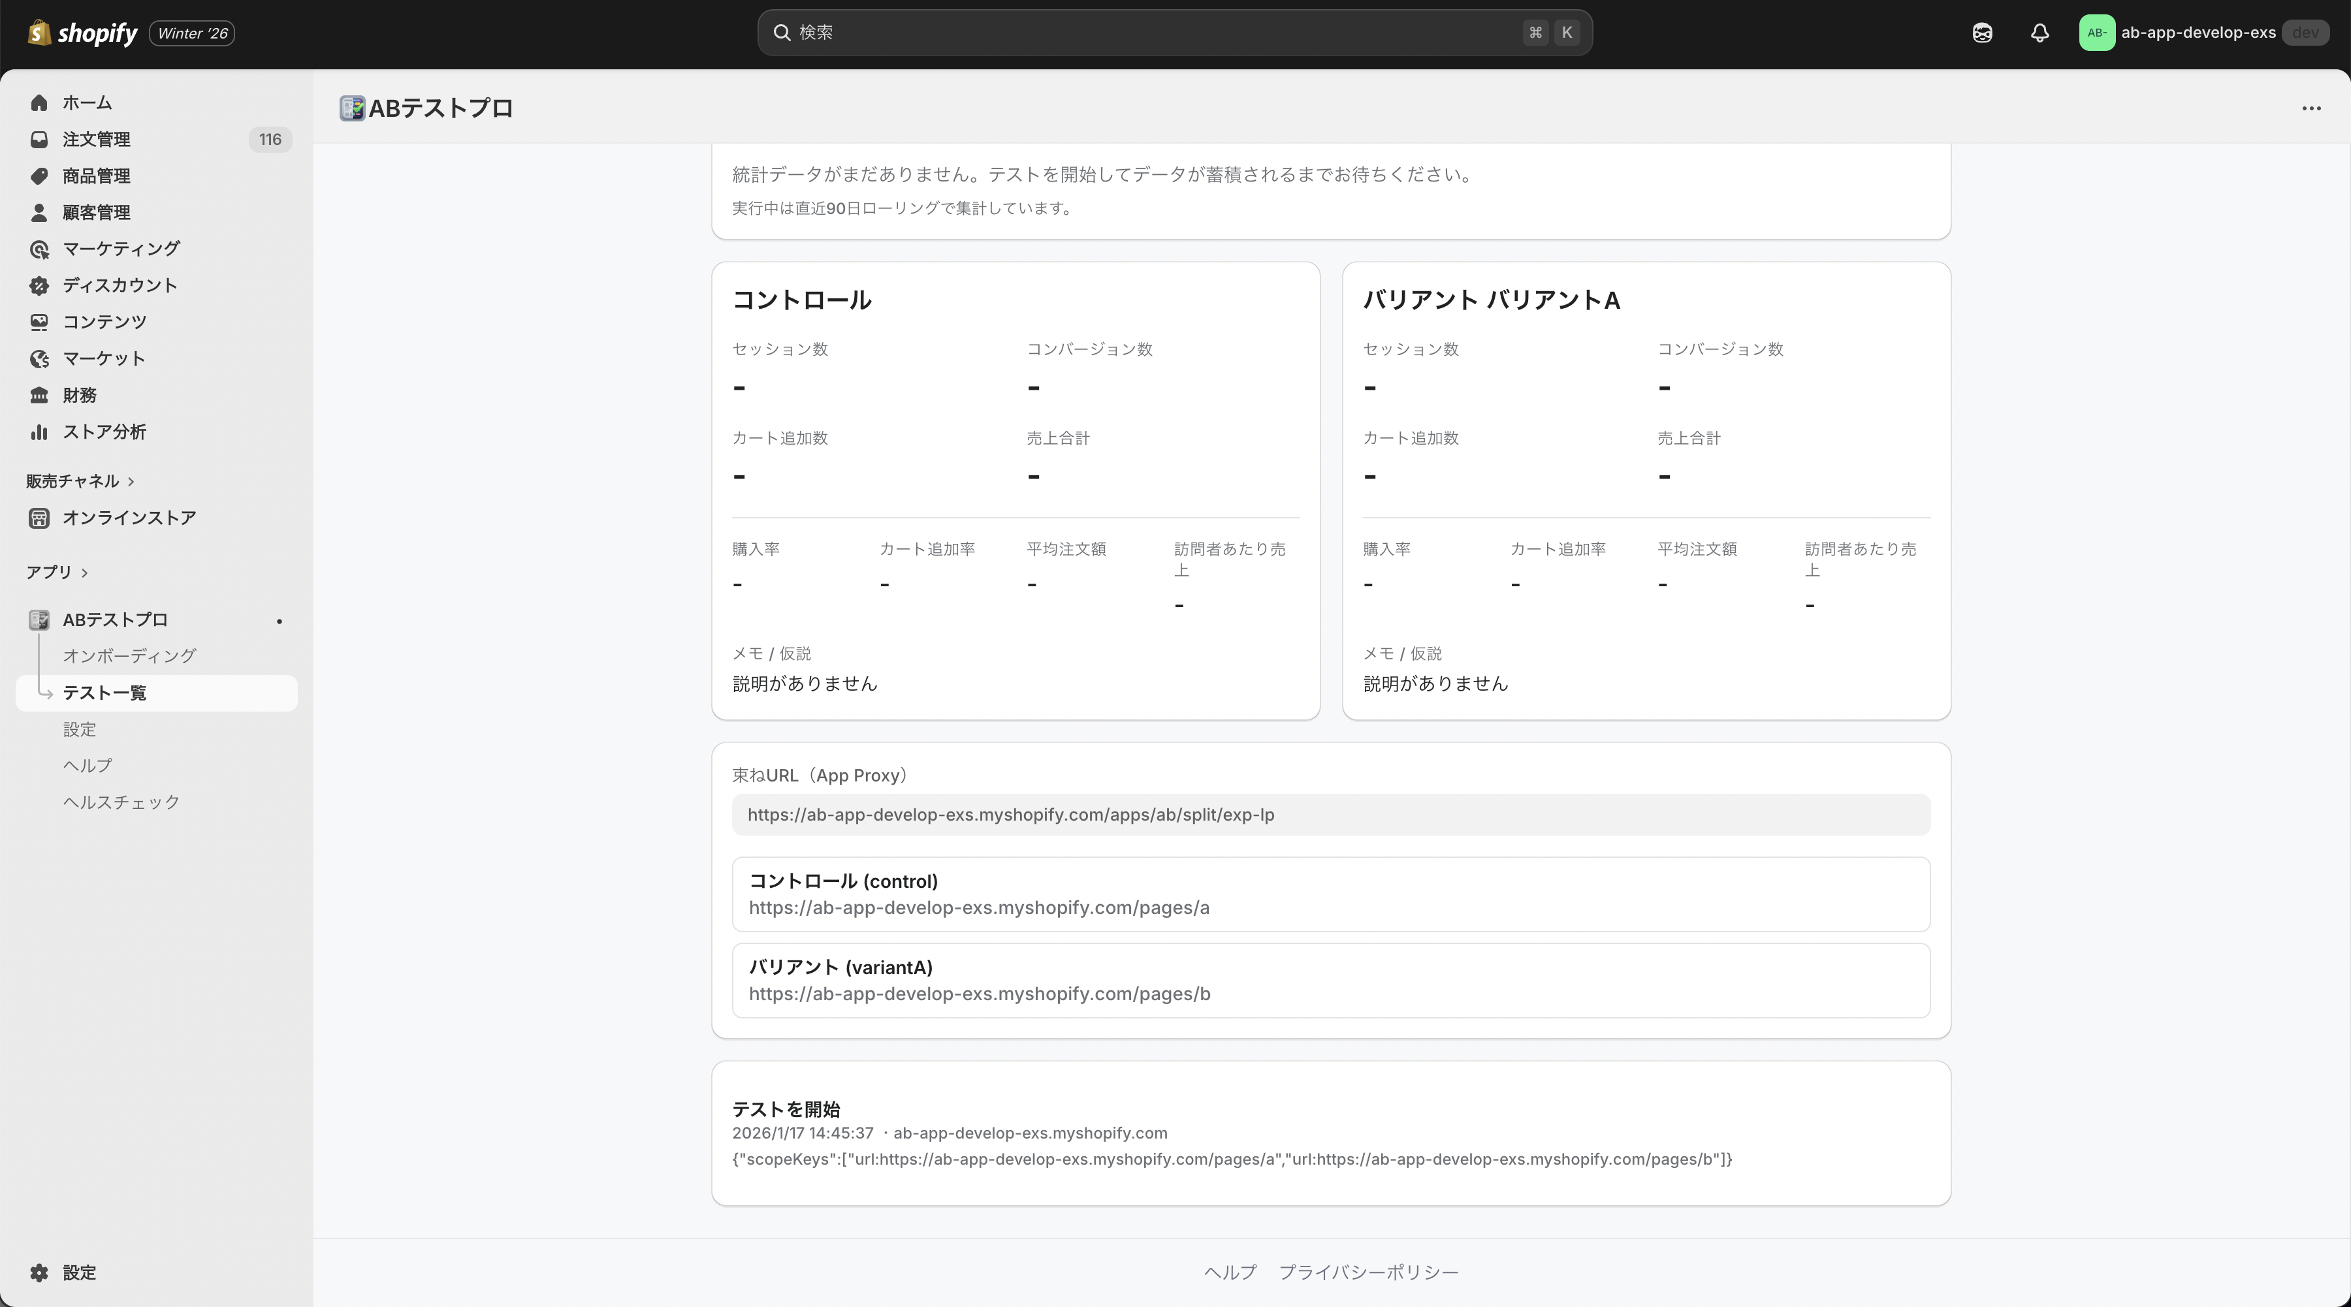Click the Store analytics (ストア分析) bar chart icon
The image size is (2351, 1307).
[39, 432]
